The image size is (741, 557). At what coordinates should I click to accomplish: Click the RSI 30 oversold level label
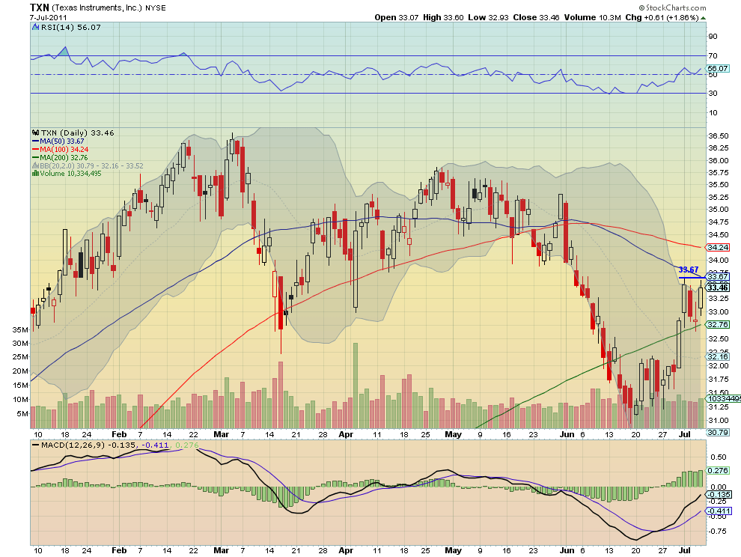(x=713, y=93)
